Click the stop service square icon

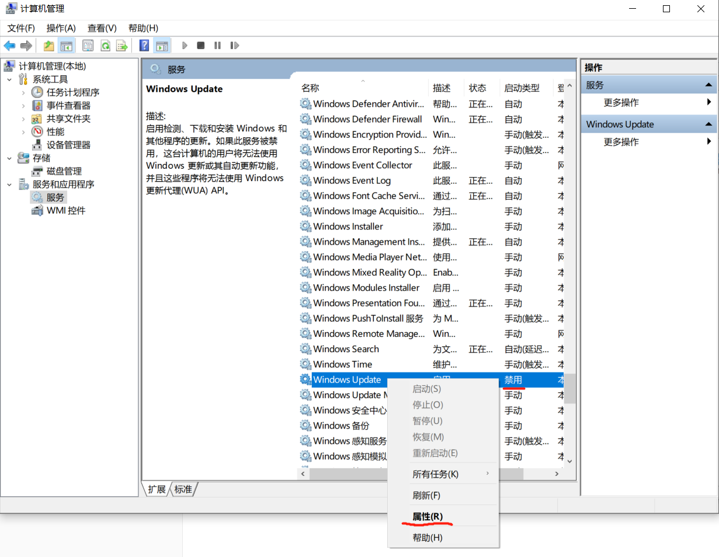click(201, 46)
